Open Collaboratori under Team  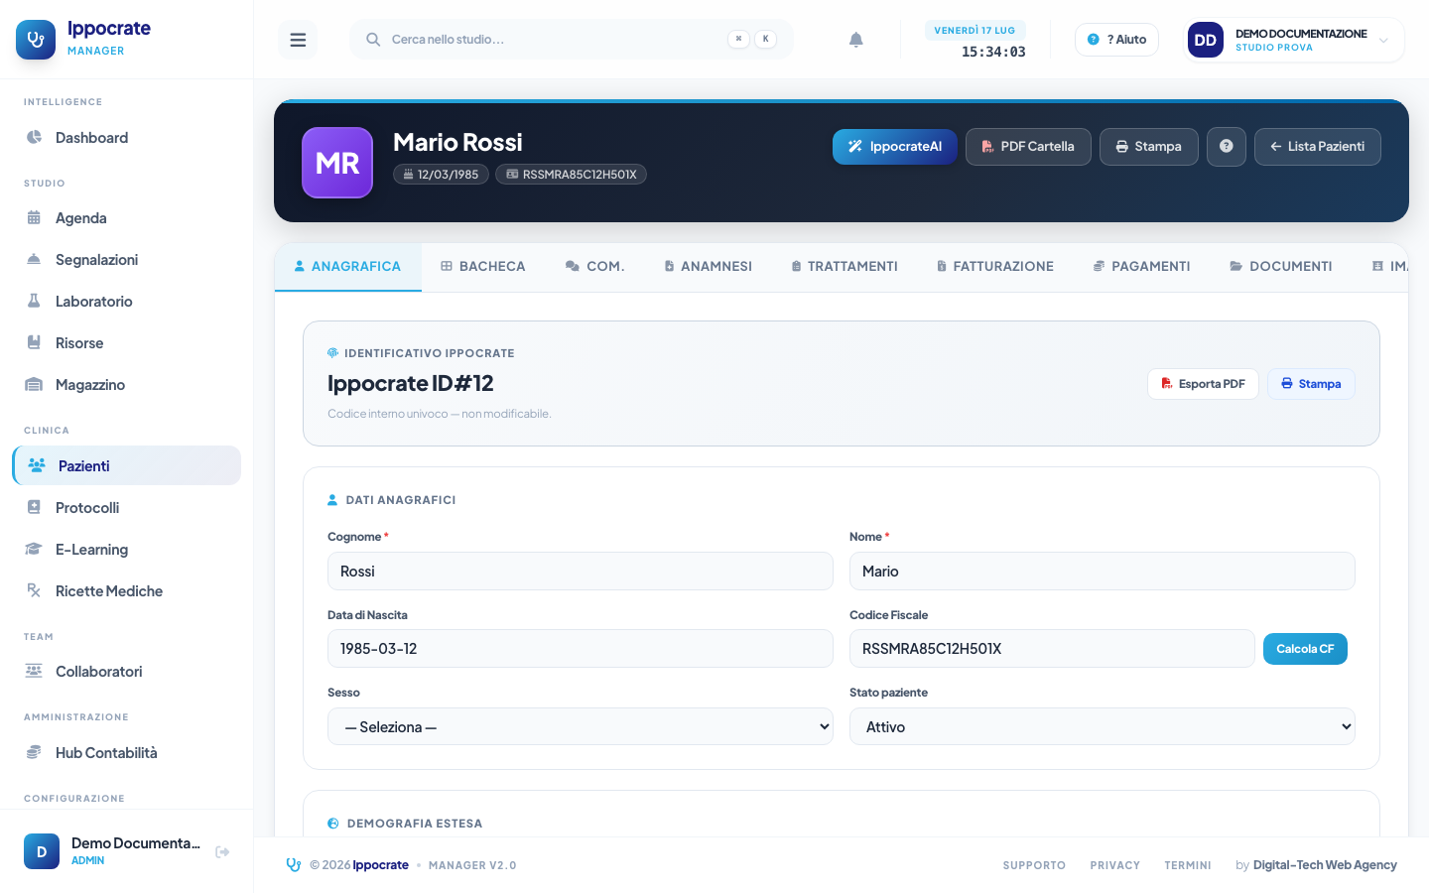[127, 672]
